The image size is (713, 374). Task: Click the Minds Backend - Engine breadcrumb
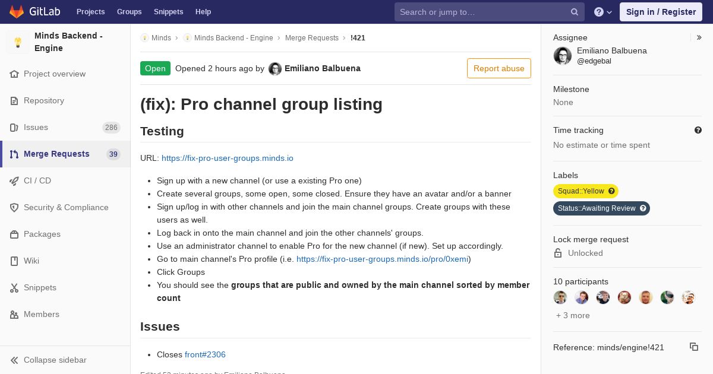click(234, 38)
